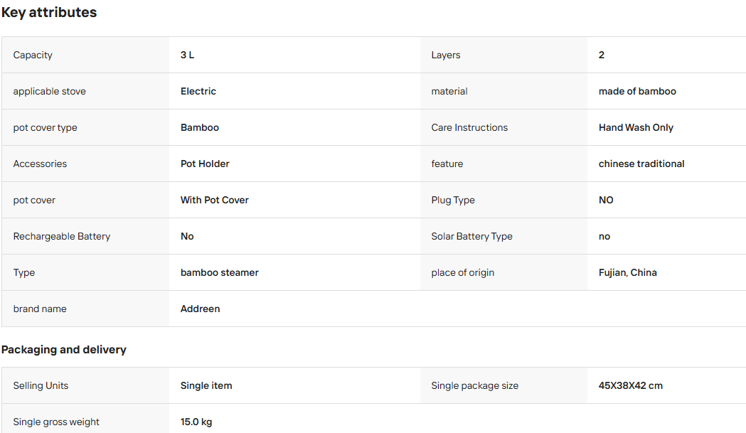Viewport: 746px width, 433px height.
Task: Click the Layers attribute label
Action: (x=446, y=55)
